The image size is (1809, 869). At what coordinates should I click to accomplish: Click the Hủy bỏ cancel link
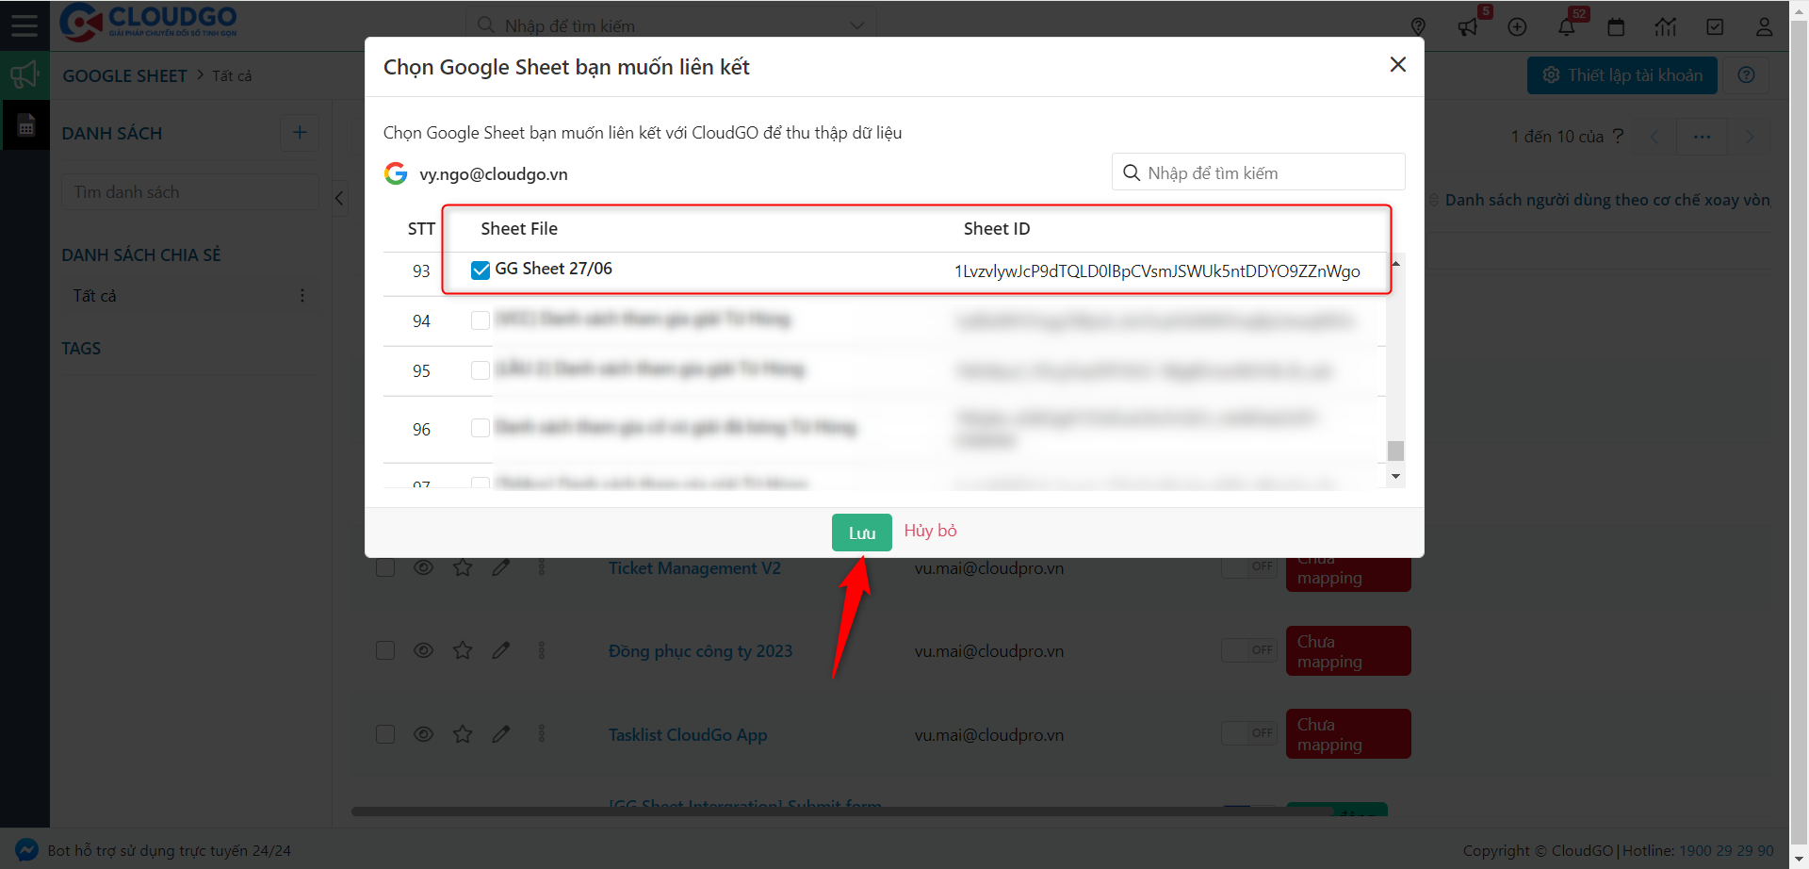[x=930, y=531]
